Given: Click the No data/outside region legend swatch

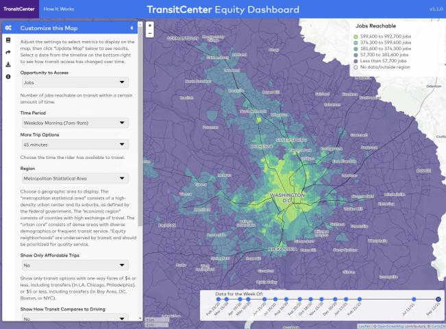Looking at the screenshot, I should click(x=356, y=67).
